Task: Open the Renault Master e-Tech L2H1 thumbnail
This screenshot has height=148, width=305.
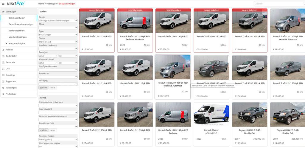Action: (x=211, y=115)
